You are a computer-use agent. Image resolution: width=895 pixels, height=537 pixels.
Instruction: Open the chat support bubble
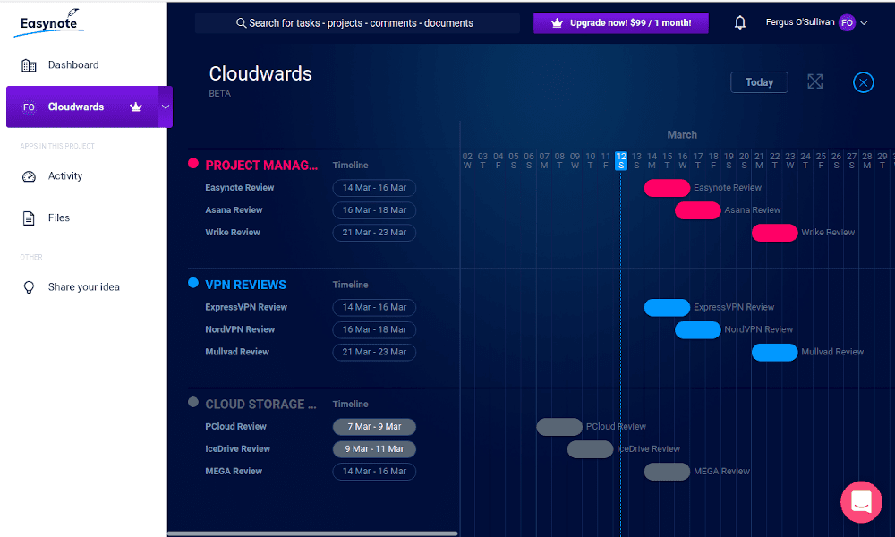861,502
